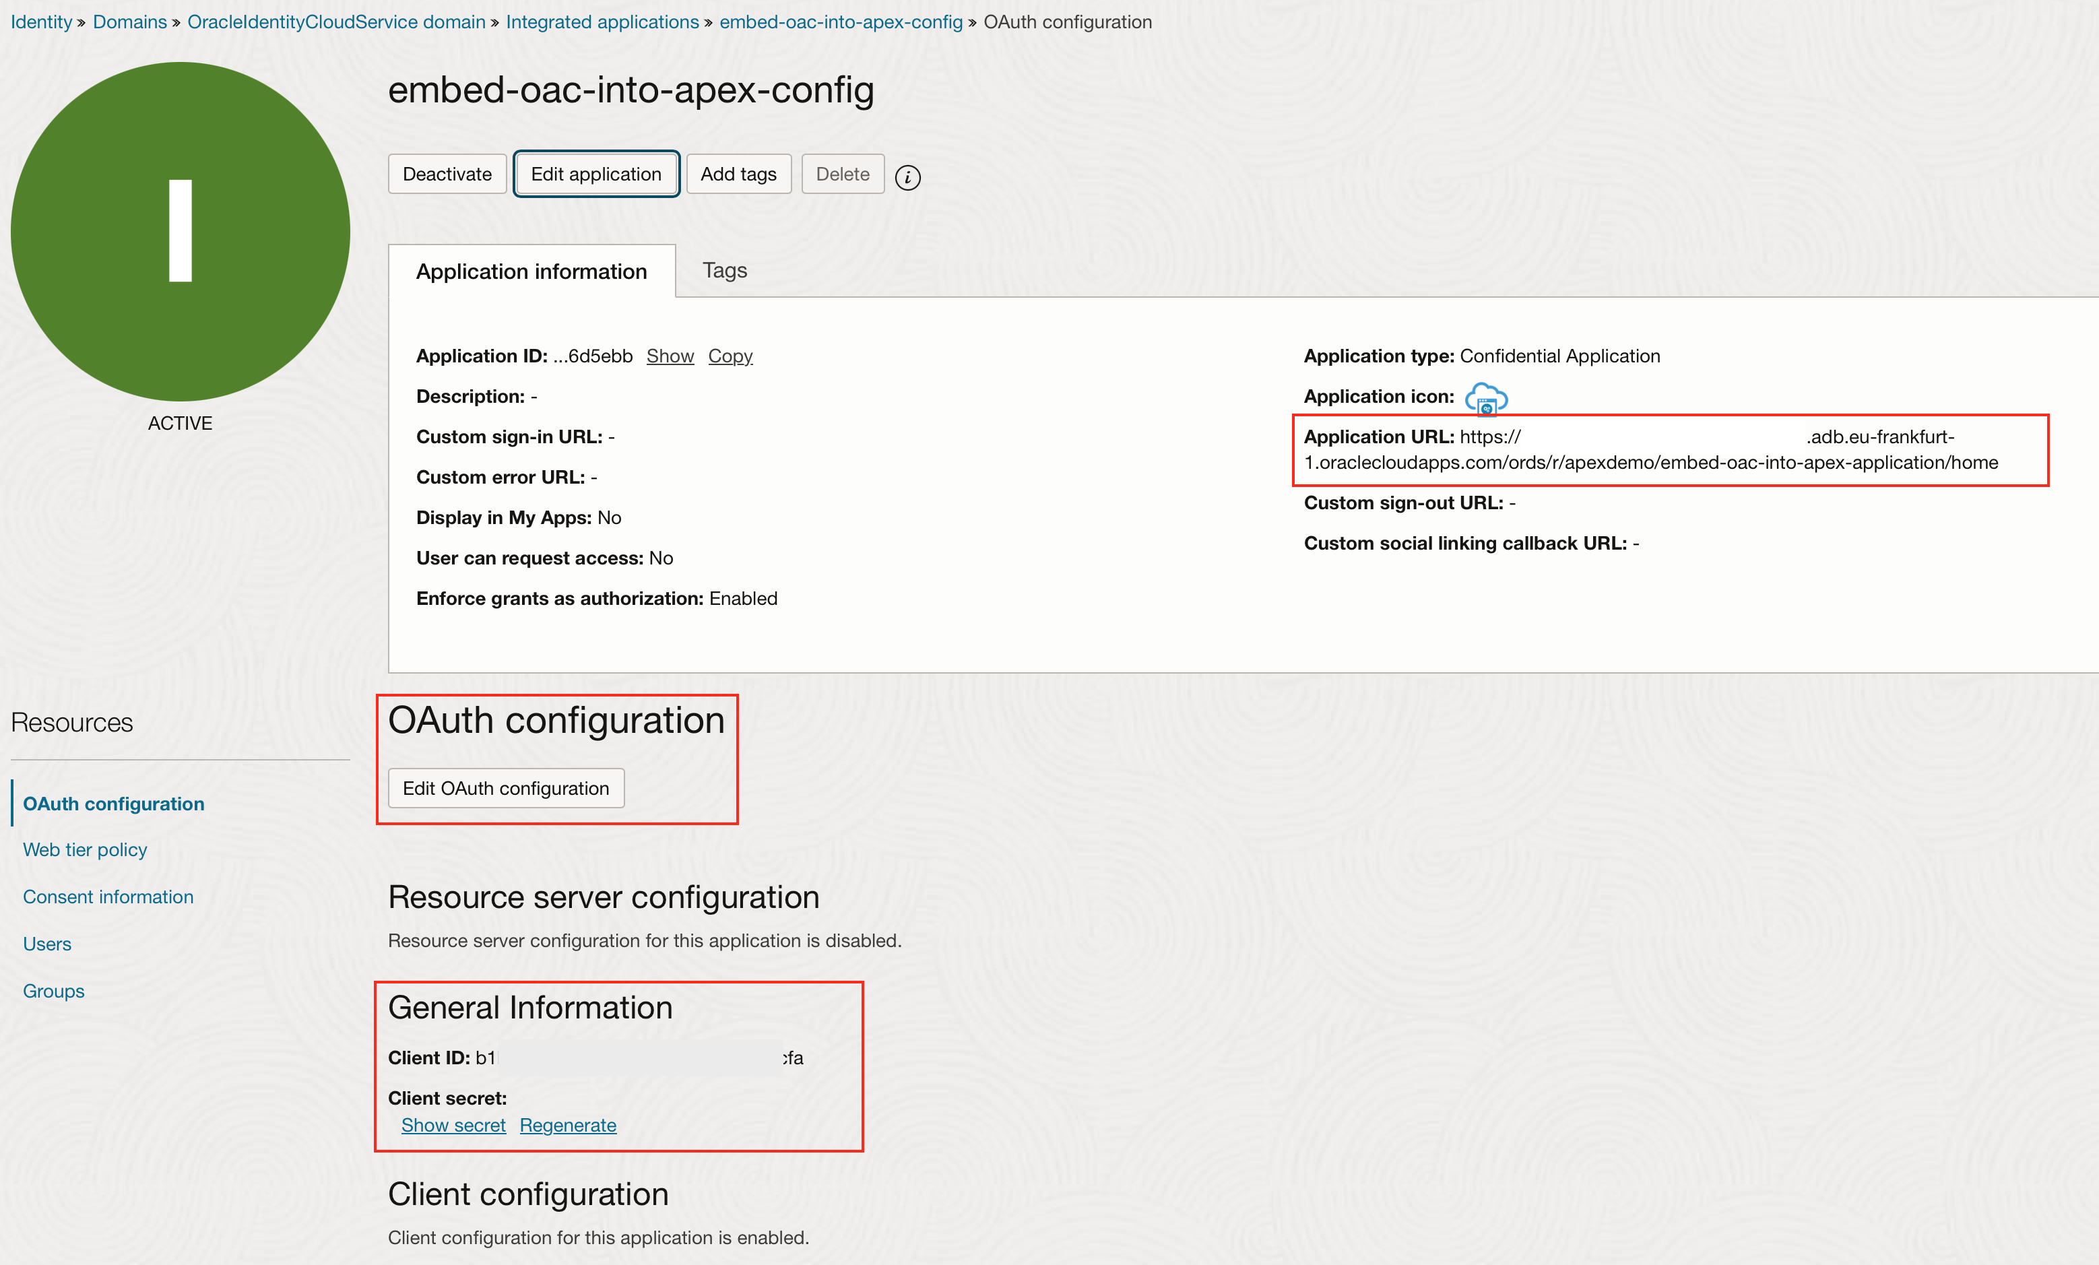Click 'User can request access: No' text
This screenshot has height=1265, width=2099.
544,558
